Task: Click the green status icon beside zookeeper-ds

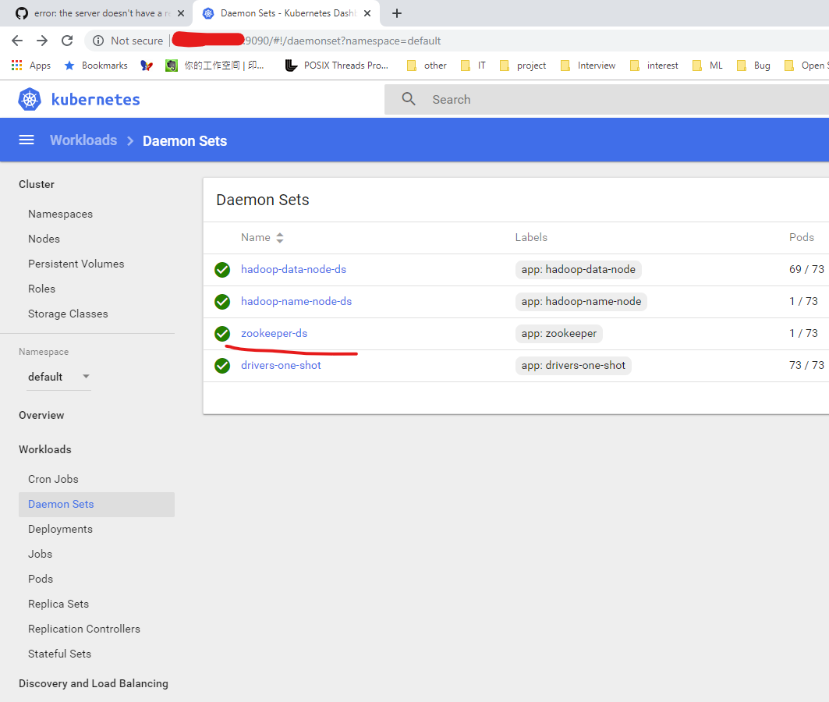Action: point(222,334)
